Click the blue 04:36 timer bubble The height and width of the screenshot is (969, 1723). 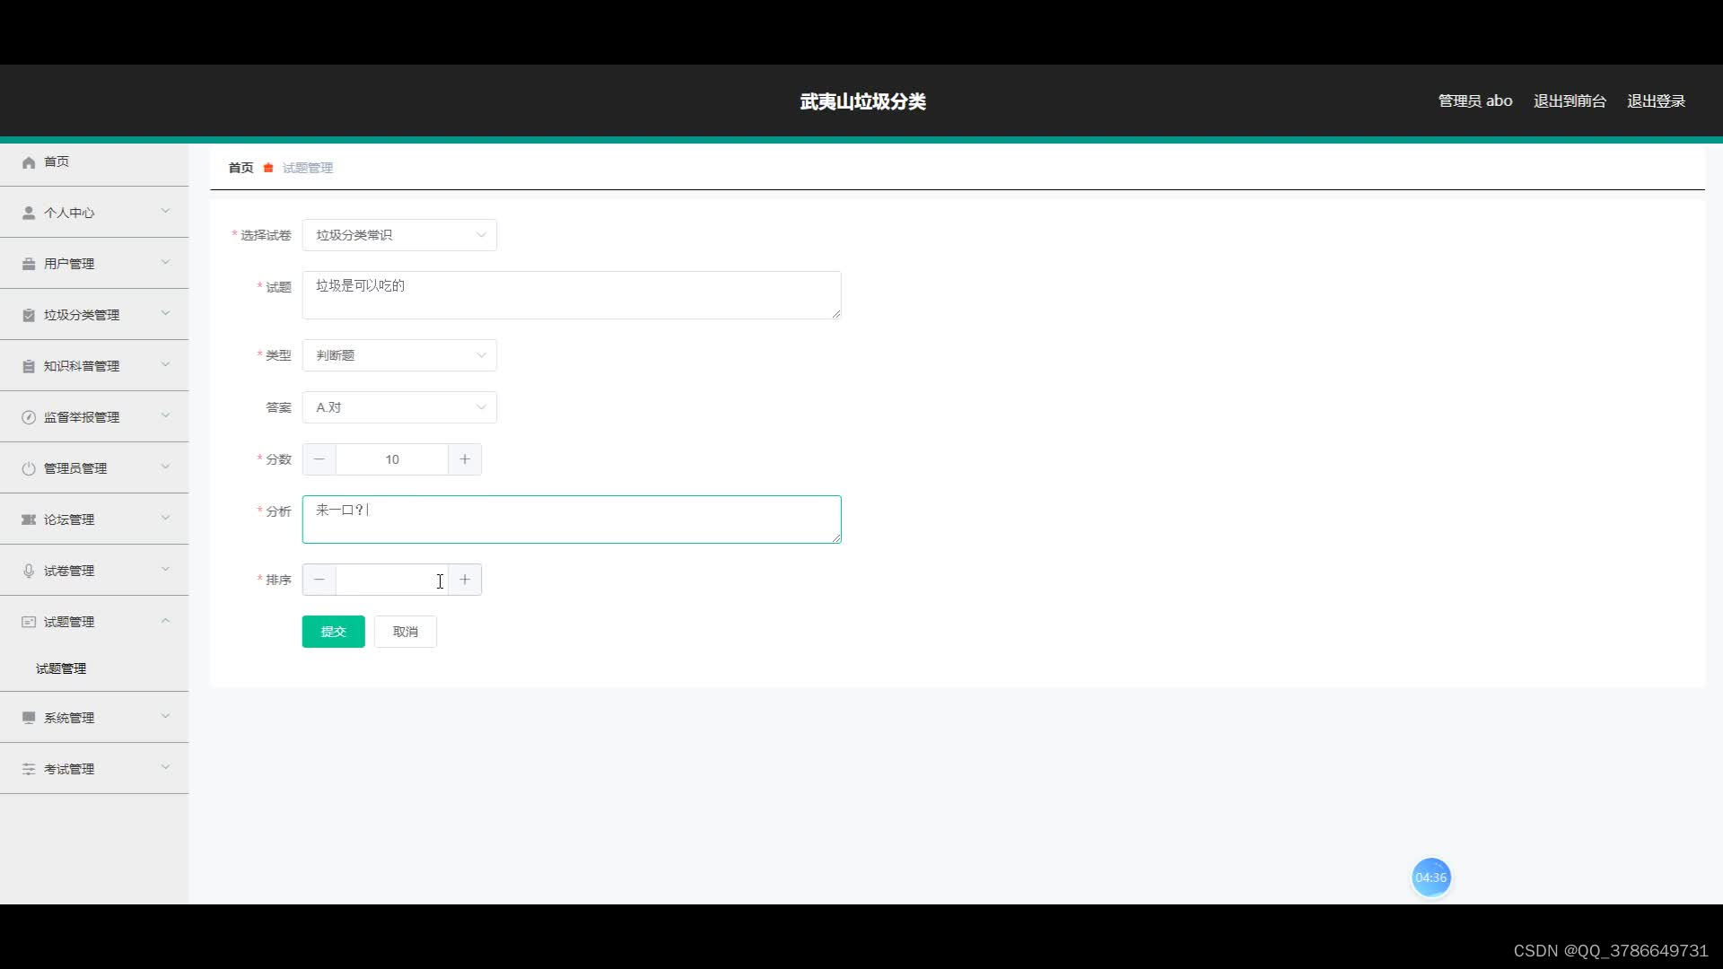click(x=1431, y=877)
